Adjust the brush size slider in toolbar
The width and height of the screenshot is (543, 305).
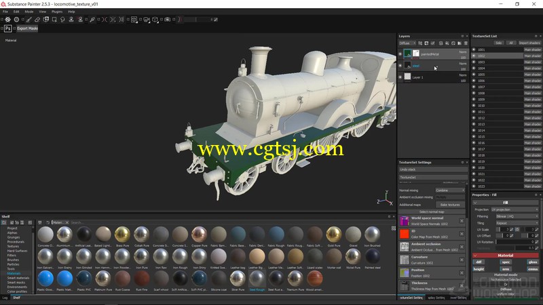(x=196, y=20)
